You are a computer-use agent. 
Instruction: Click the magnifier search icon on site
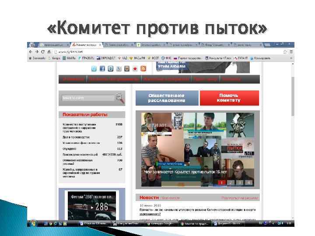click(120, 98)
